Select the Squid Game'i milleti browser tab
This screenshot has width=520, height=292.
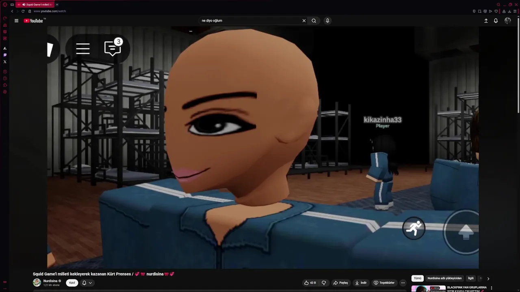coord(35,4)
